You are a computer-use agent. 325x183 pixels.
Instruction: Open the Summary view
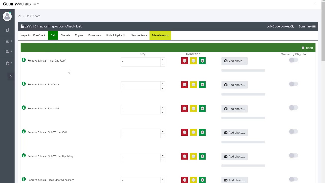click(x=307, y=26)
